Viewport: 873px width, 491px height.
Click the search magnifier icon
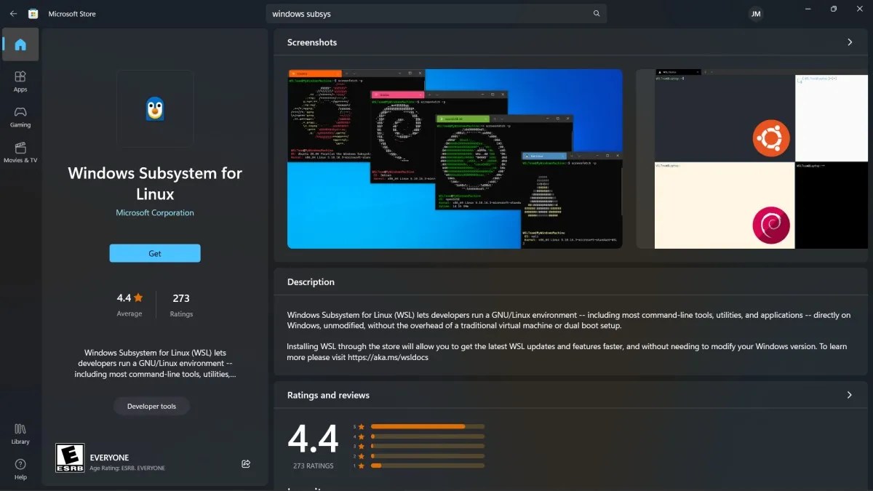point(596,13)
